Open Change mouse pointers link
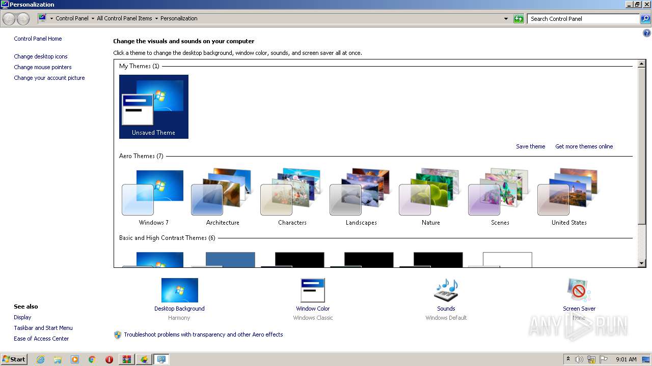Viewport: 652px width, 366px height. click(x=43, y=67)
